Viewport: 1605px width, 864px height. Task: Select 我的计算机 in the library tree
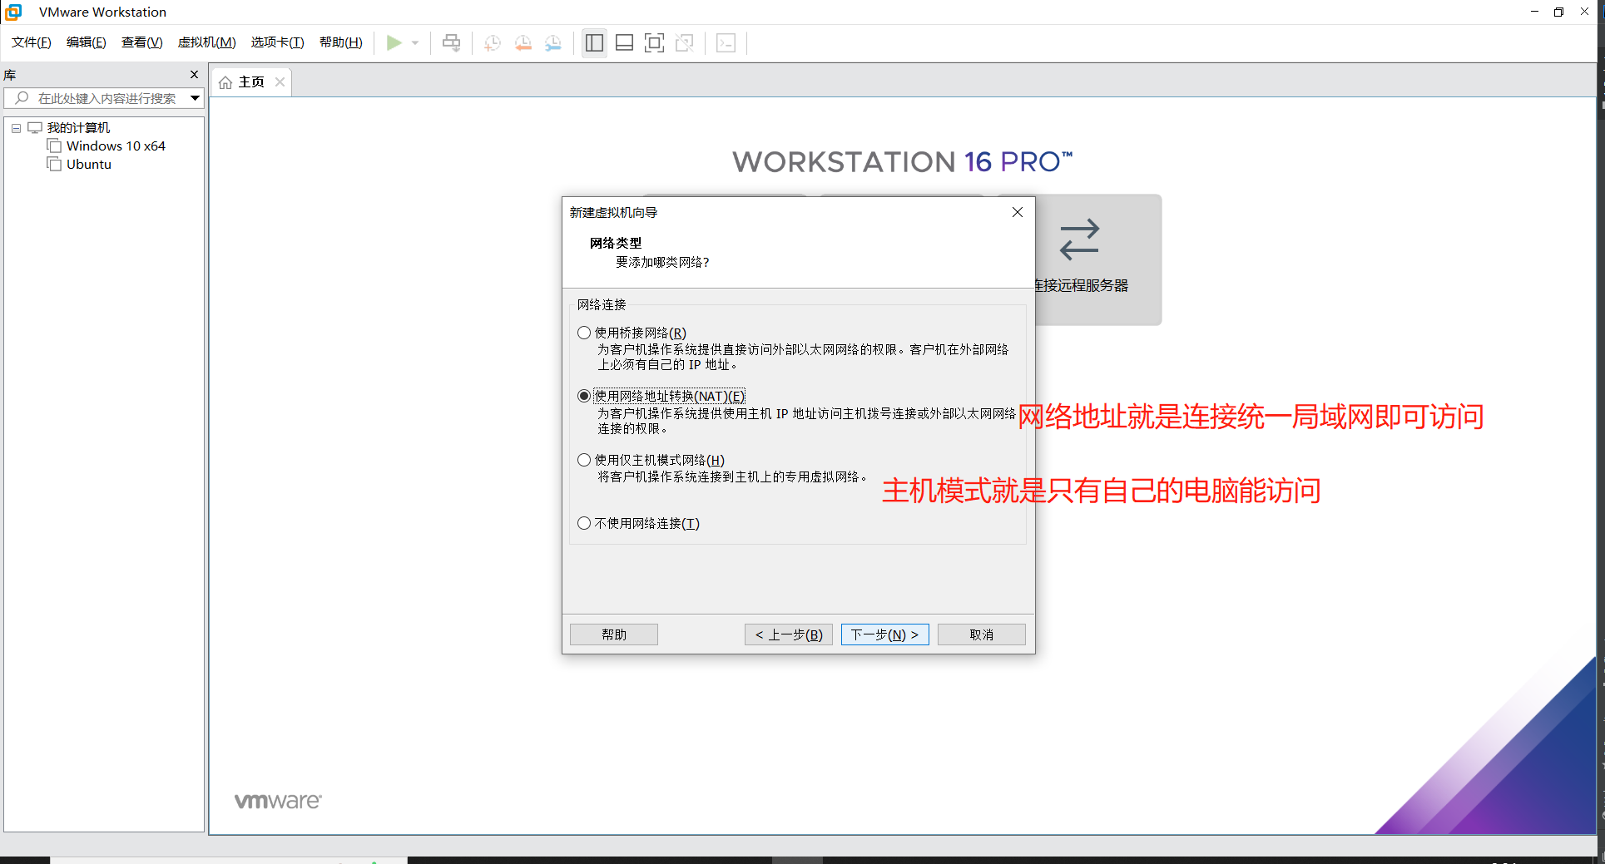pyautogui.click(x=78, y=127)
